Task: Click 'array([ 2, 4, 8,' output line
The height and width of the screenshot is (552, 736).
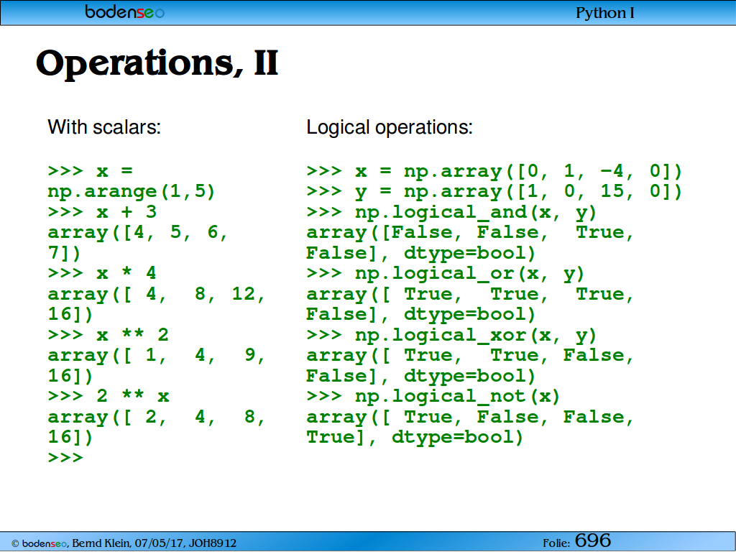Action: [156, 417]
